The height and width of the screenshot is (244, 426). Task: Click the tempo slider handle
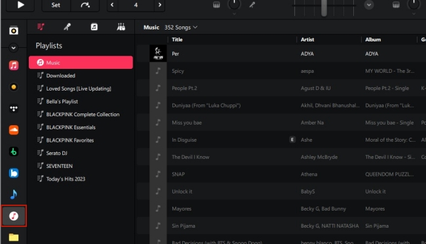[x=324, y=8]
